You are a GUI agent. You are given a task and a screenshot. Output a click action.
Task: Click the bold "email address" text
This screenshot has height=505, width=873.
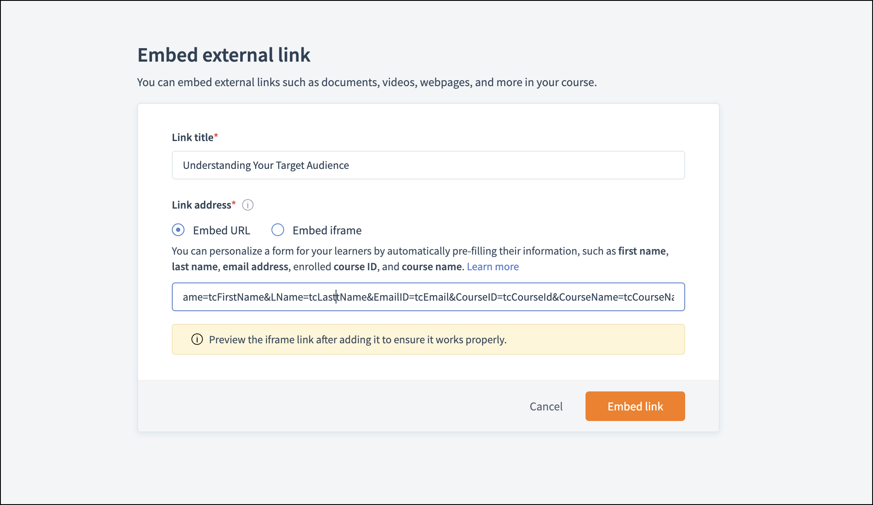pyautogui.click(x=255, y=267)
